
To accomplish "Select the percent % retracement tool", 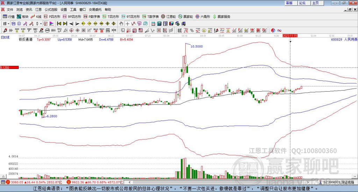I will point(192,30).
